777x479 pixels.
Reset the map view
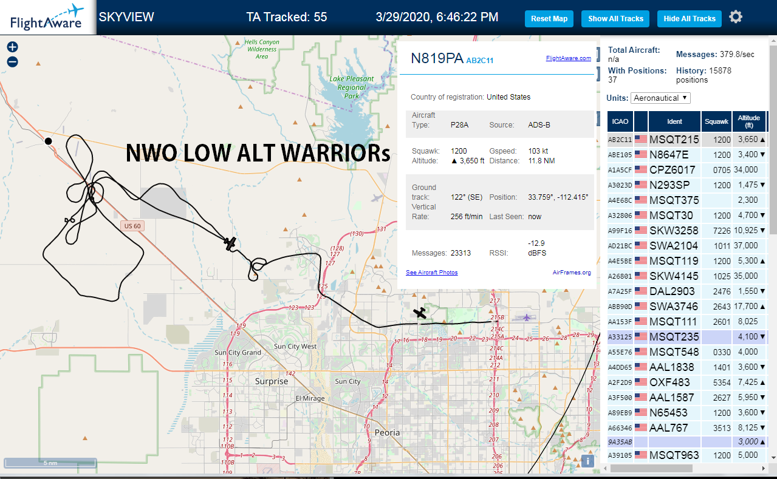pos(549,19)
